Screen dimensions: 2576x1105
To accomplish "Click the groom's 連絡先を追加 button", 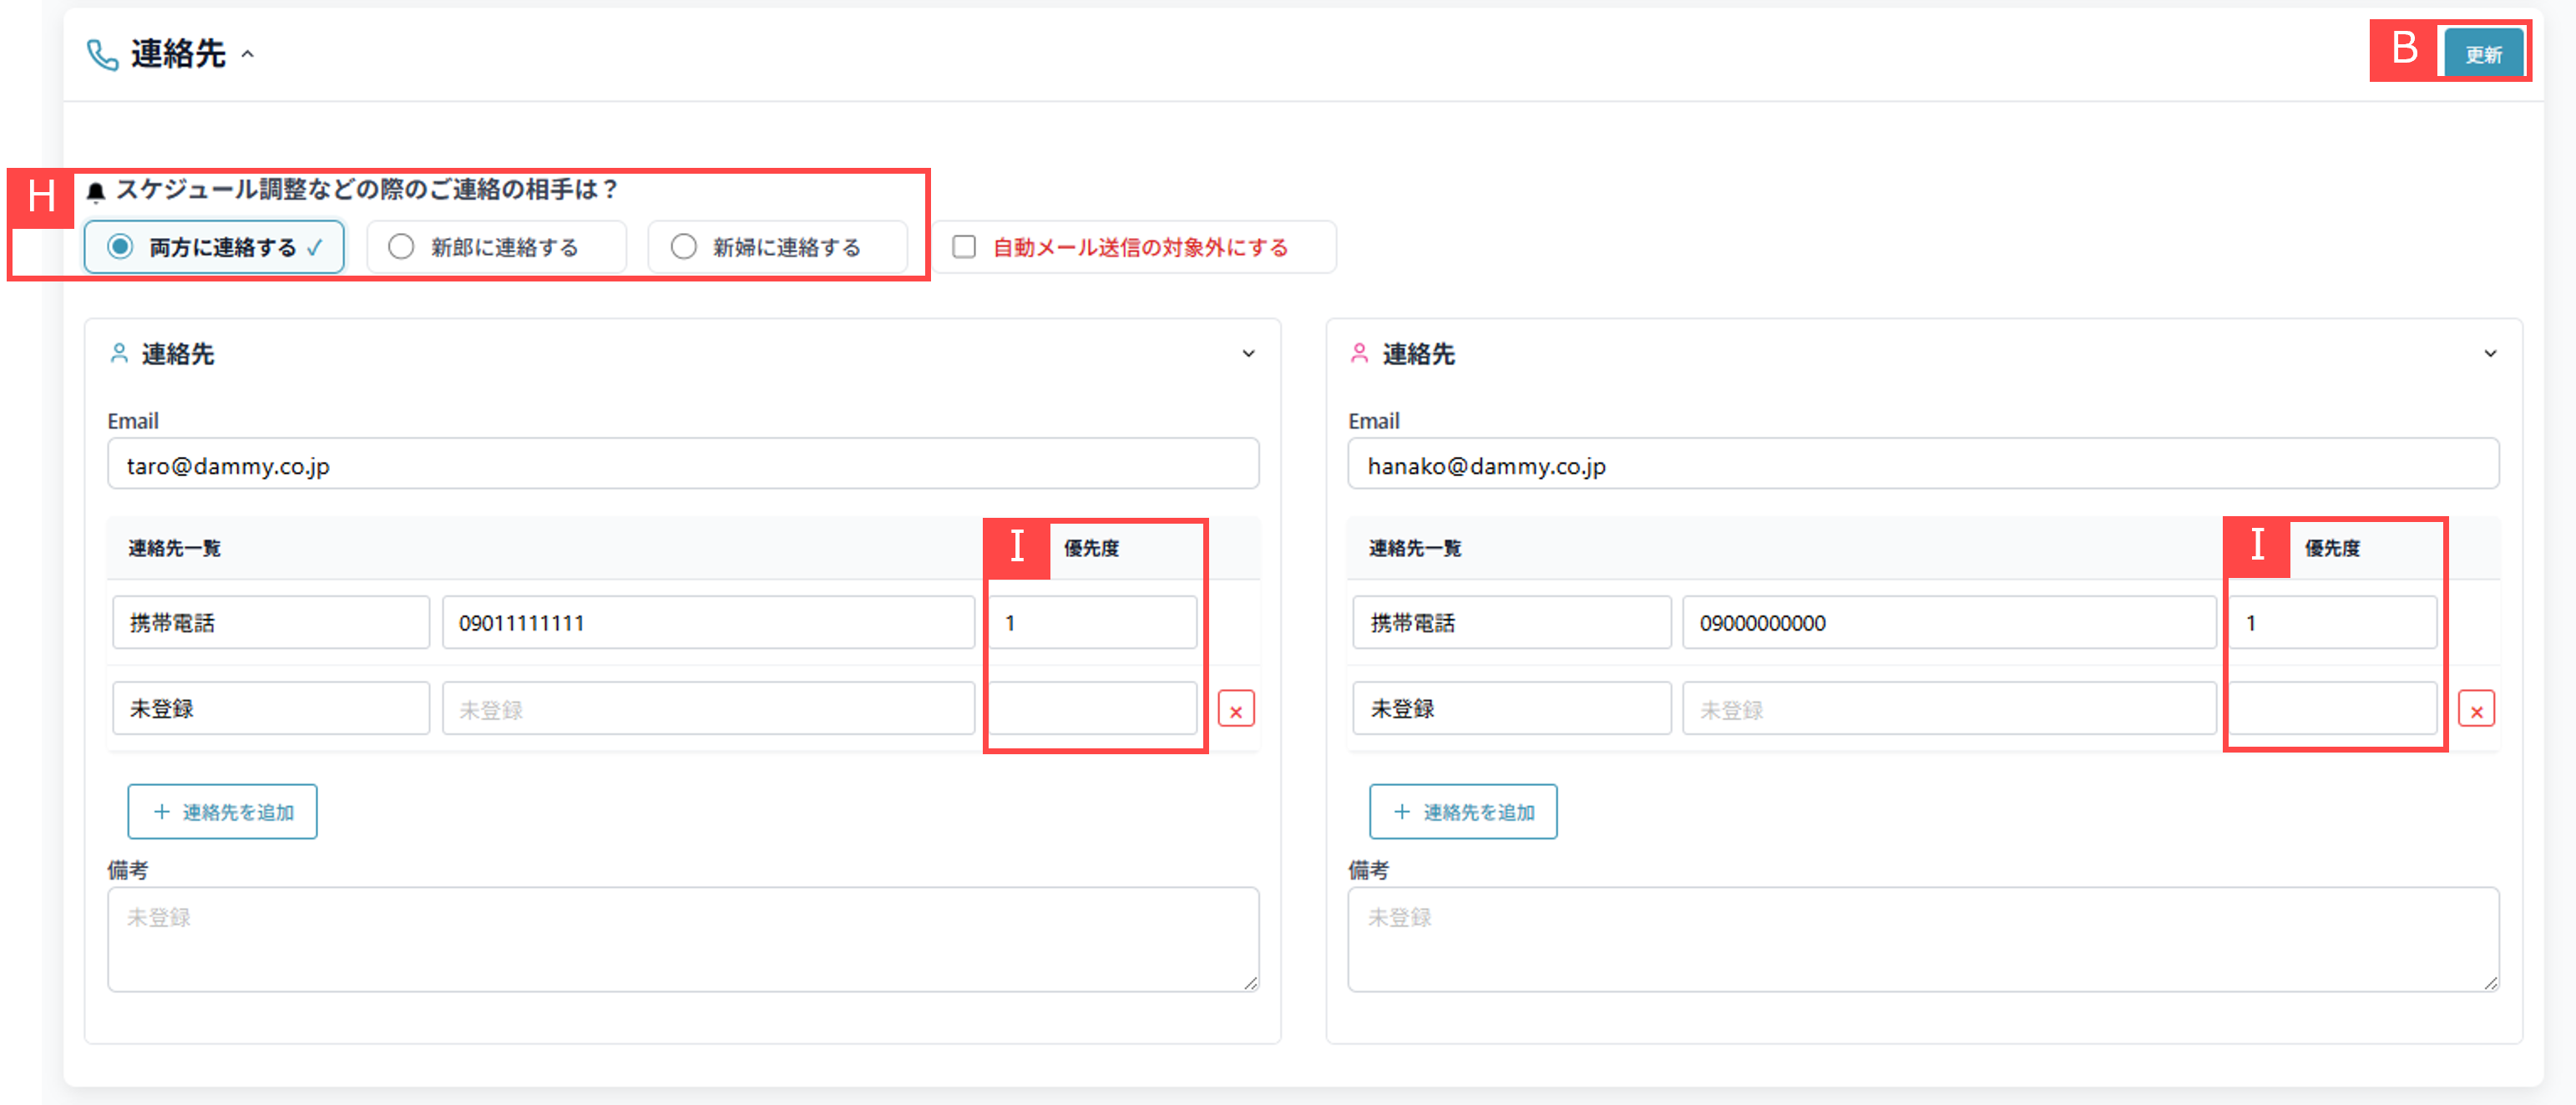I will (x=222, y=811).
